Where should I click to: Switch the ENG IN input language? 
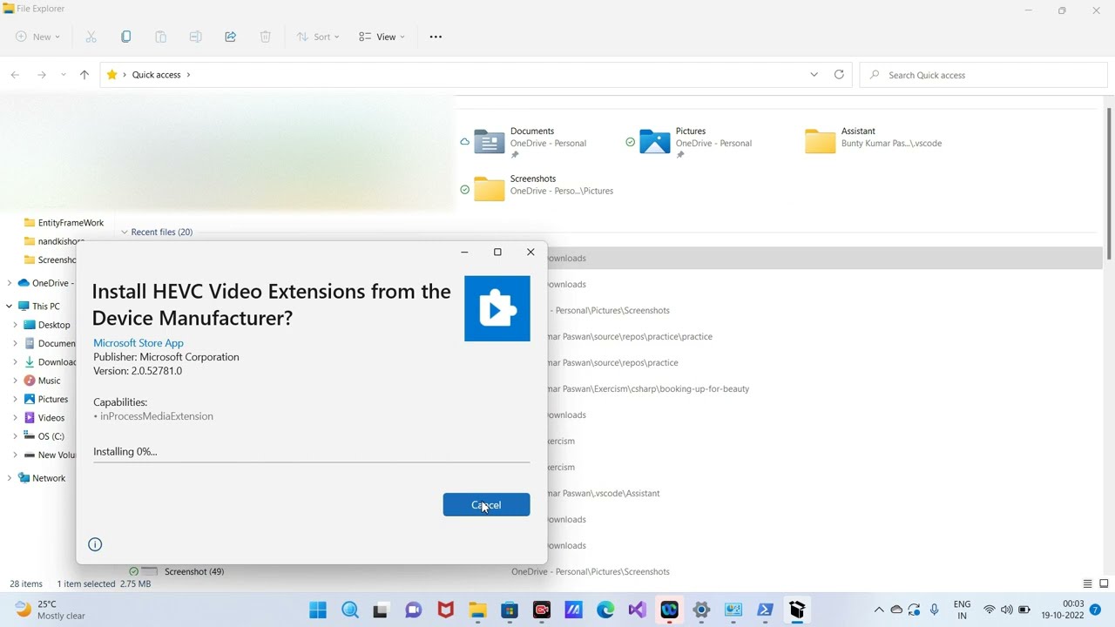click(x=962, y=610)
